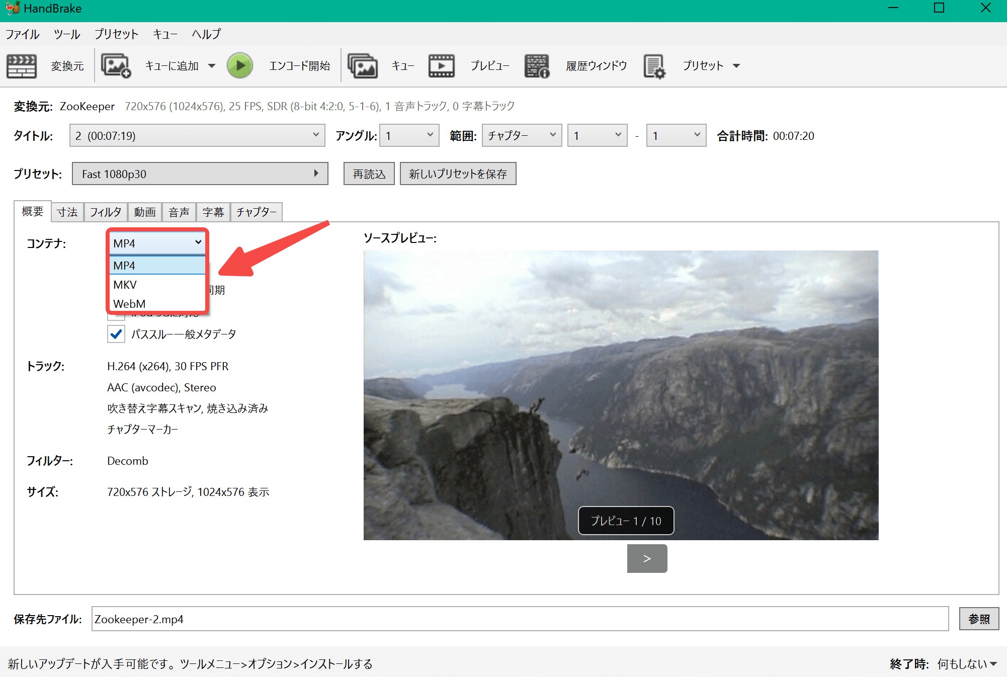Click the AAC (avcodec), Stereo text
Screen dimensions: 1007x677
pos(161,387)
